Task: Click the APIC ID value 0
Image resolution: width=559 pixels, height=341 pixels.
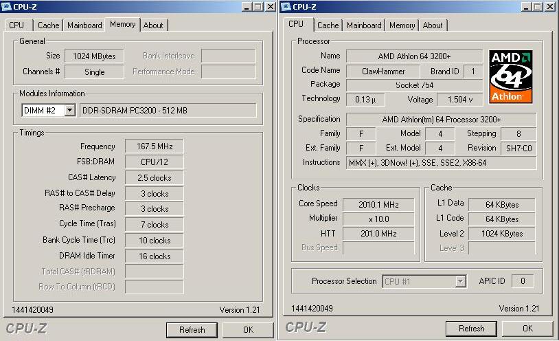Action: pos(523,281)
